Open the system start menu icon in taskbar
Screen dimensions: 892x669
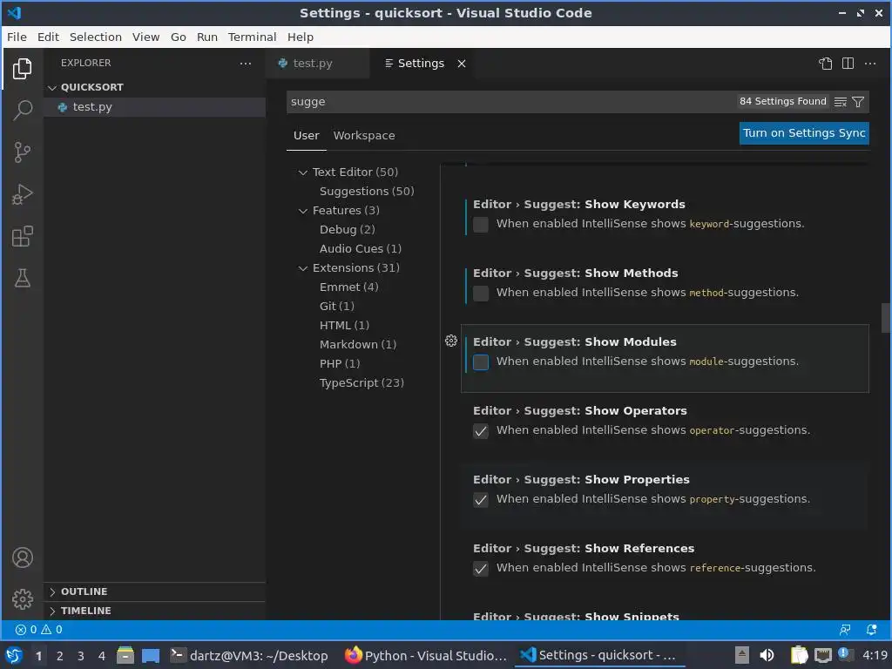(14, 655)
